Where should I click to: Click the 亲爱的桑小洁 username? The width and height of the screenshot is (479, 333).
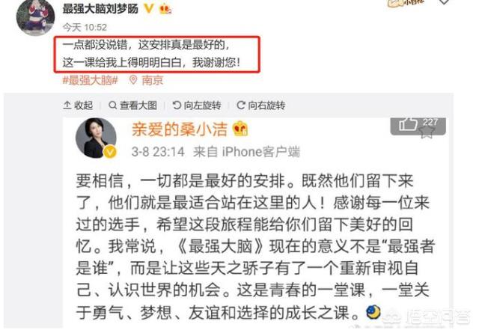point(180,129)
